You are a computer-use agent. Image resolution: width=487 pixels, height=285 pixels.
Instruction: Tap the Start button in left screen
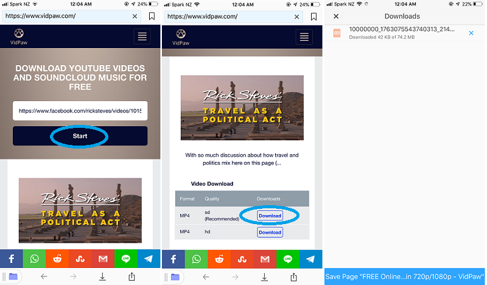coord(80,136)
